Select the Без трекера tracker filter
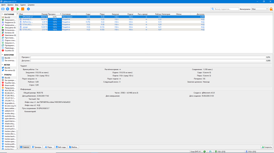This screenshot has height=153, width=274. pyautogui.click(x=9, y=80)
